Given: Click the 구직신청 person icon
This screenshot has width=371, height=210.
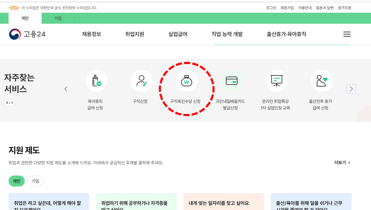Looking at the screenshot, I should 142,80.
